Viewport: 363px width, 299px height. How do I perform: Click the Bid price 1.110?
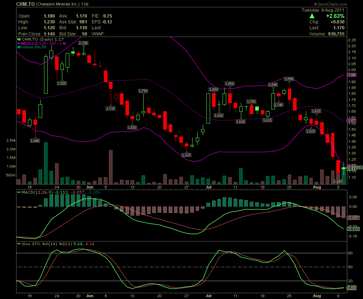(81, 28)
